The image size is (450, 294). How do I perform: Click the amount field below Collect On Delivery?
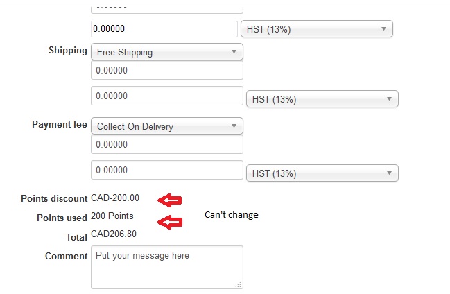click(166, 145)
